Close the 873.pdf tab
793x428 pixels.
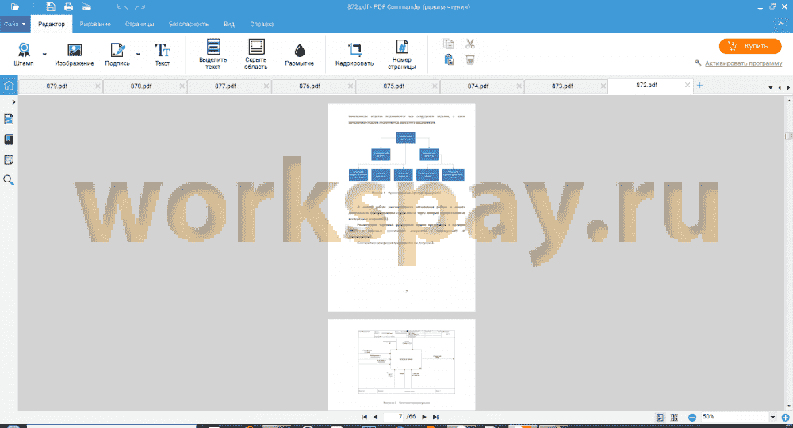tap(603, 86)
